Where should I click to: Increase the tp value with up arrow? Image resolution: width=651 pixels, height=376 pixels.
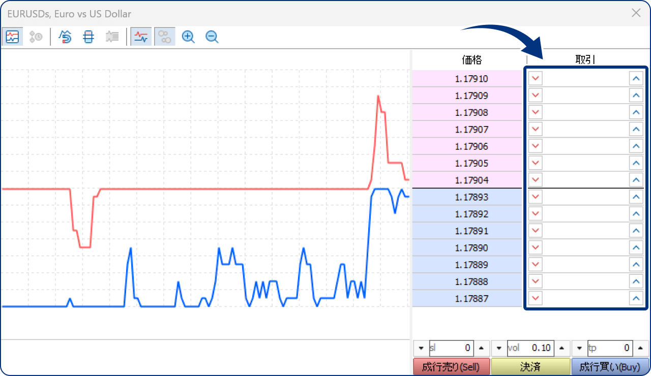(x=641, y=348)
